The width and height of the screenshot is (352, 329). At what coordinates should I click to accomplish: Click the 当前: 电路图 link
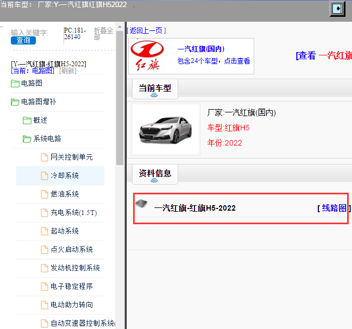[x=33, y=71]
